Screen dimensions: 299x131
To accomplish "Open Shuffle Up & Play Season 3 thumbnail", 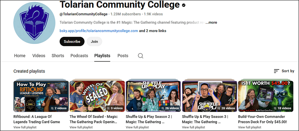I will point(210,96).
